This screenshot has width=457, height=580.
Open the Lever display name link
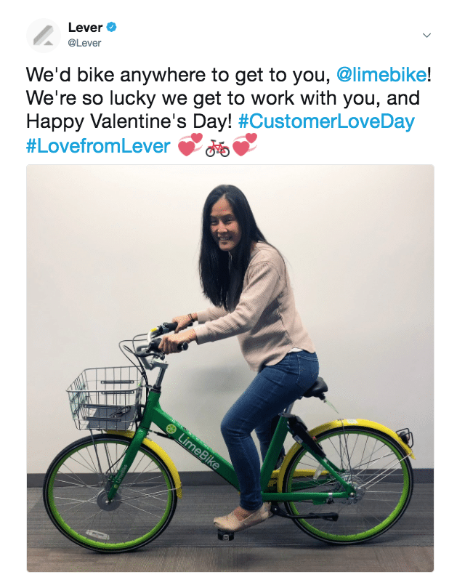pyautogui.click(x=85, y=28)
